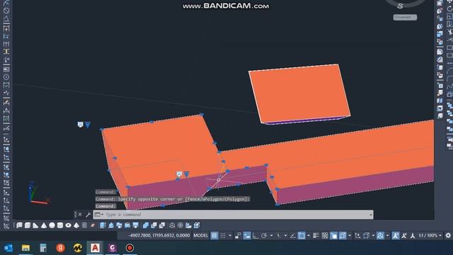Viewport: 453px width, 255px height.
Task: Close the command line window
Action: [x=80, y=215]
